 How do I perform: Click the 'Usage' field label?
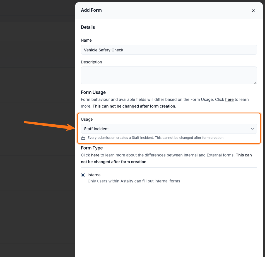[87, 119]
